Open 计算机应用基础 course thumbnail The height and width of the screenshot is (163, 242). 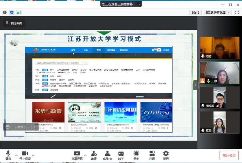click(121, 112)
